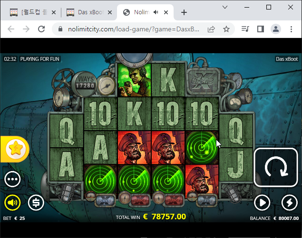302x238 pixels.
Task: Open the tab search dropdown chevron
Action: [x=225, y=7]
